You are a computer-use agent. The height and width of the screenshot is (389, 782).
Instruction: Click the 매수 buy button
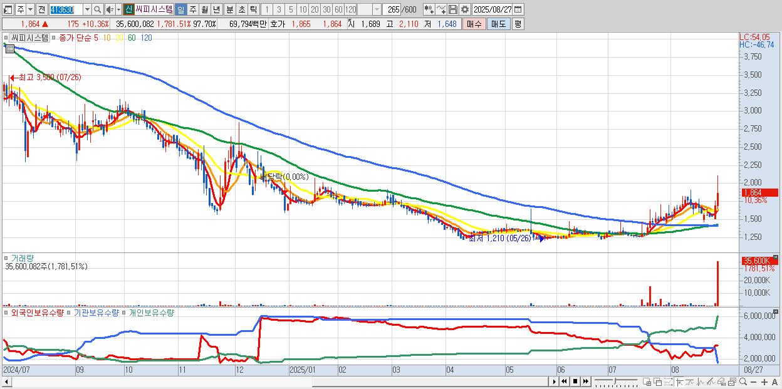coord(474,24)
